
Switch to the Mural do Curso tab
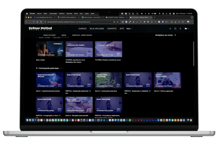pos(49,35)
